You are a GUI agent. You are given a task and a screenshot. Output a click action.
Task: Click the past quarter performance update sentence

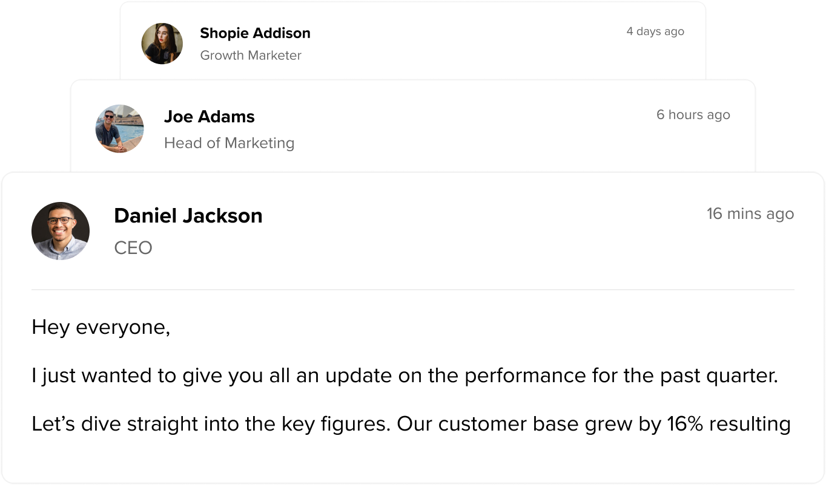coord(405,376)
